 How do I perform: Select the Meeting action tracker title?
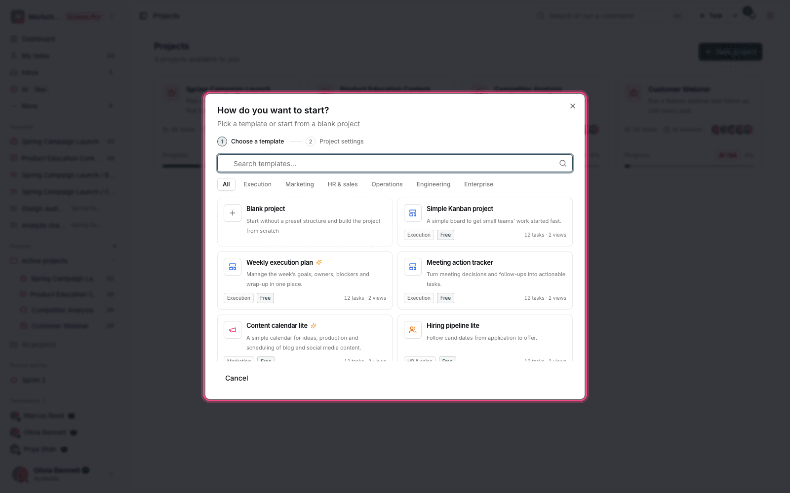click(x=460, y=262)
